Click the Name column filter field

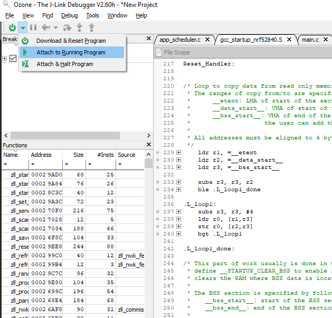pos(15,164)
